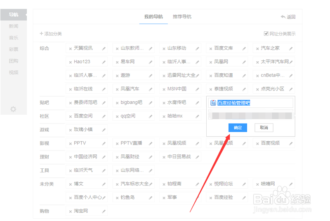
Task: Click the 返回 link
Action: [x=291, y=17]
